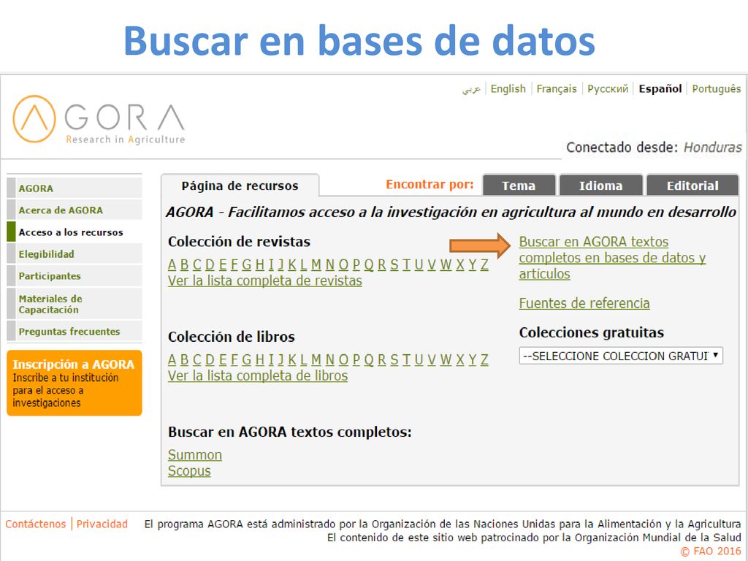Open journals letter S in Colección de revistas
This screenshot has height=561, width=748.
click(394, 264)
